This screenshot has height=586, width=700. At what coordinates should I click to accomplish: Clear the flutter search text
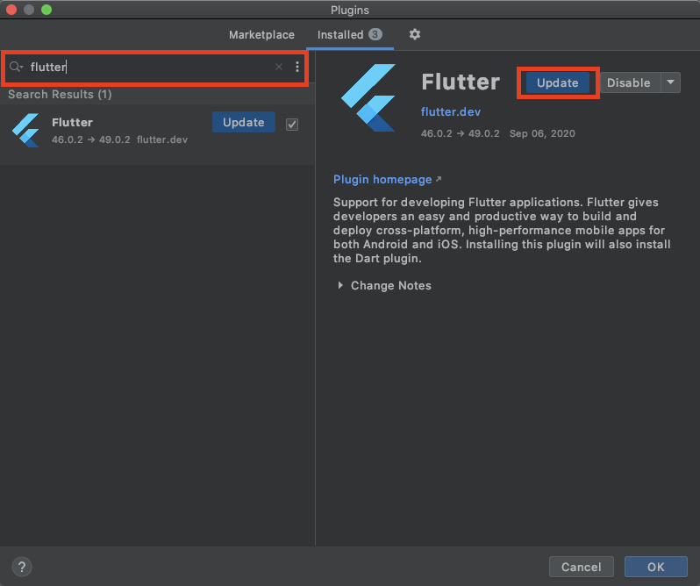pos(279,67)
